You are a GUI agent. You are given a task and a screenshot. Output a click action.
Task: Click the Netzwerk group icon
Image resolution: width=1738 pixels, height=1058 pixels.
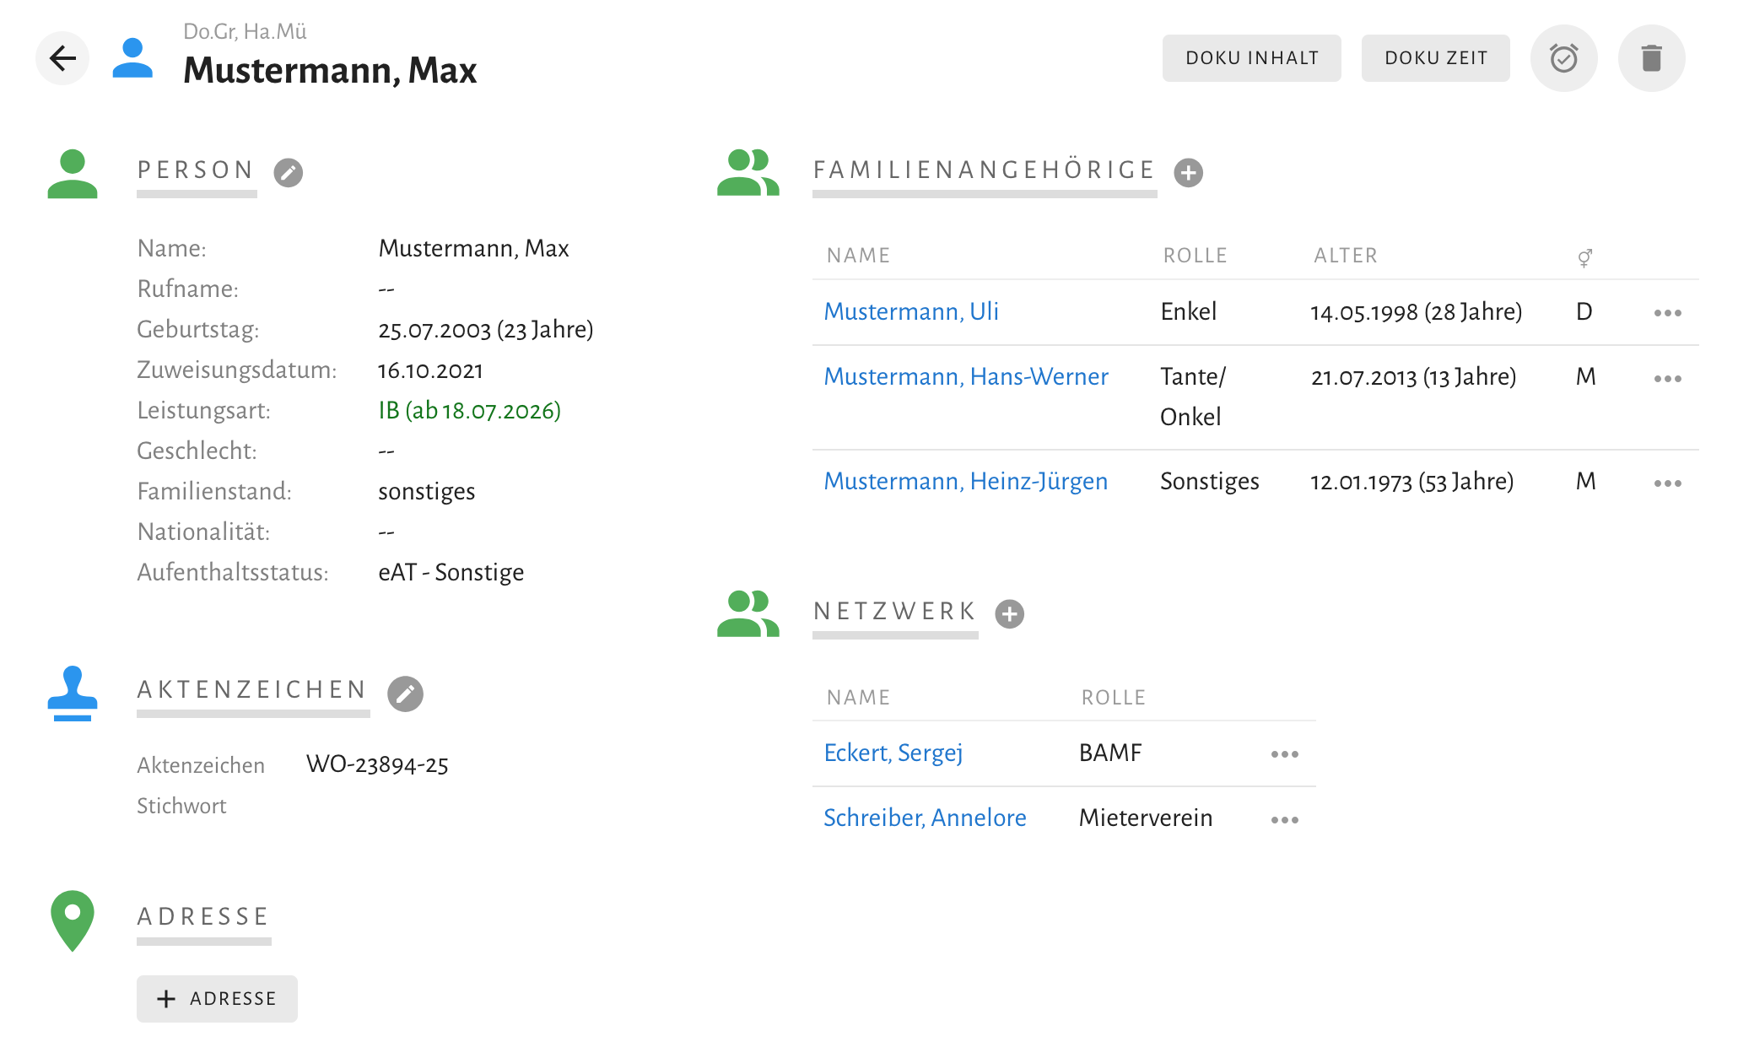click(748, 613)
